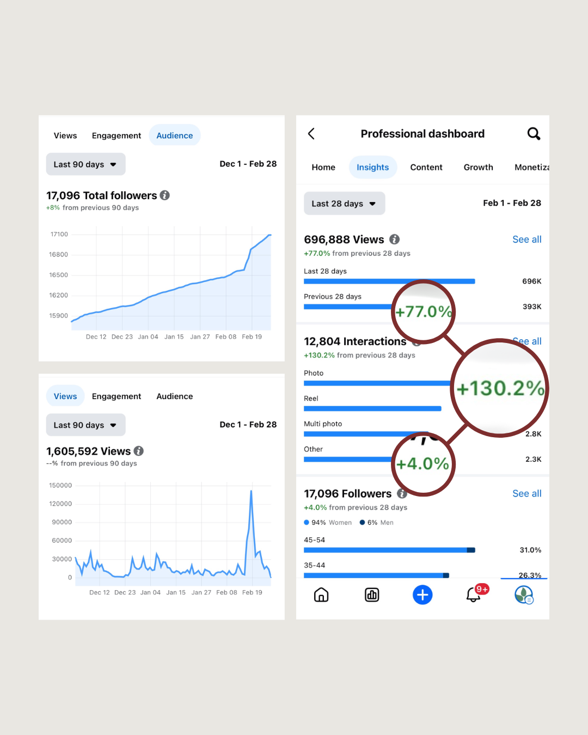
Task: Switch to the Engagement tab
Action: pos(116,135)
